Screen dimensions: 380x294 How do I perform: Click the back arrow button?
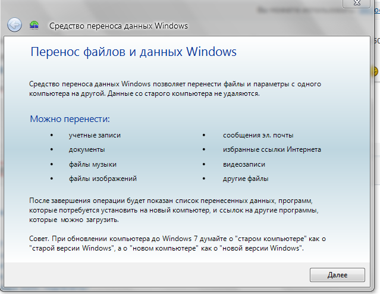click(14, 25)
